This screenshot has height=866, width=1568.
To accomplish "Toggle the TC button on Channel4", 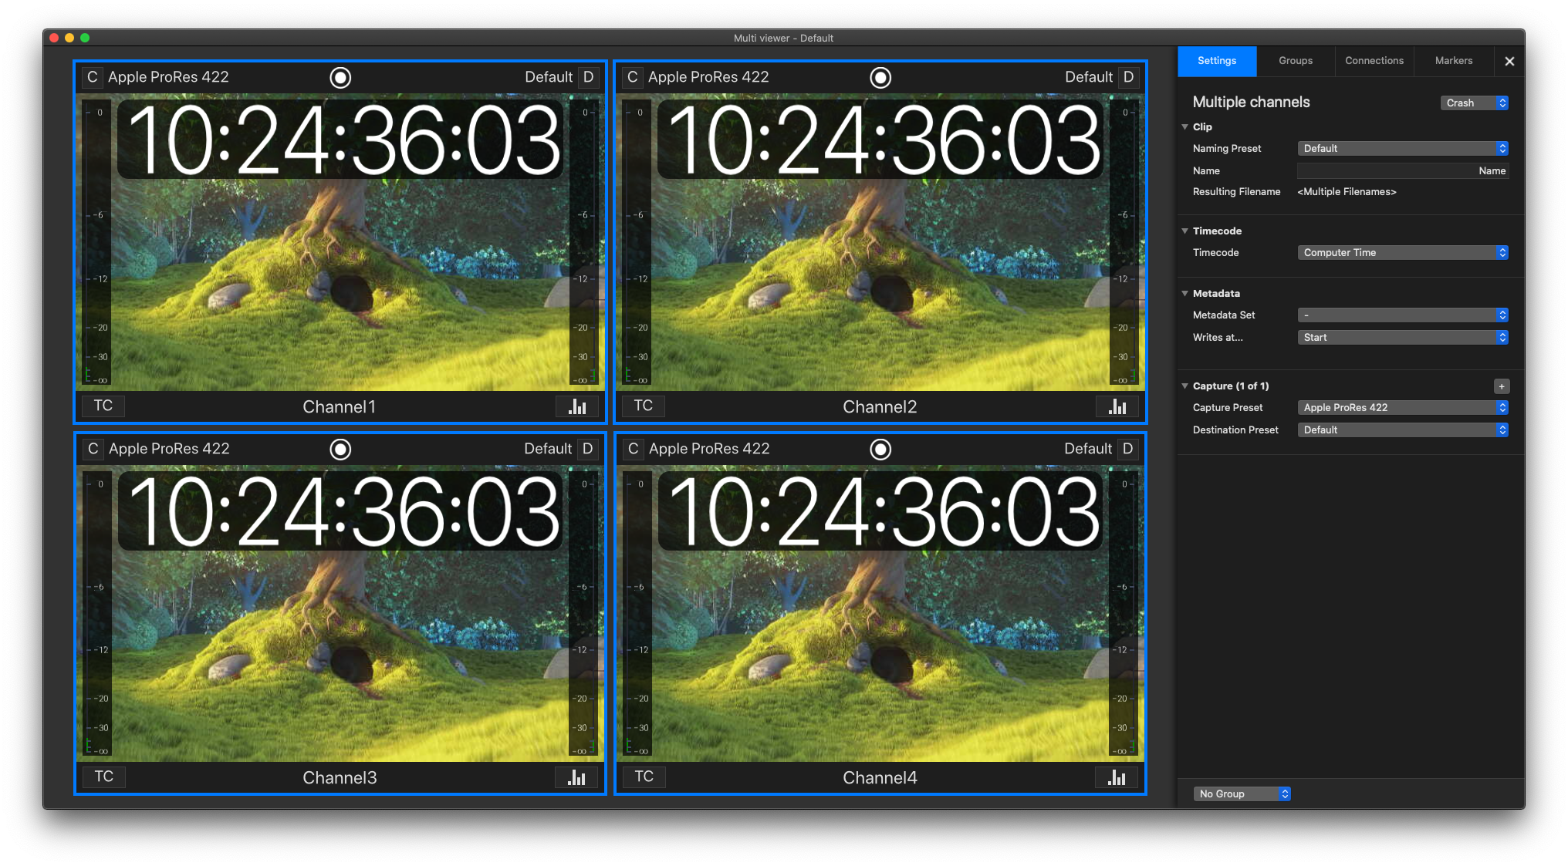I will click(x=644, y=777).
